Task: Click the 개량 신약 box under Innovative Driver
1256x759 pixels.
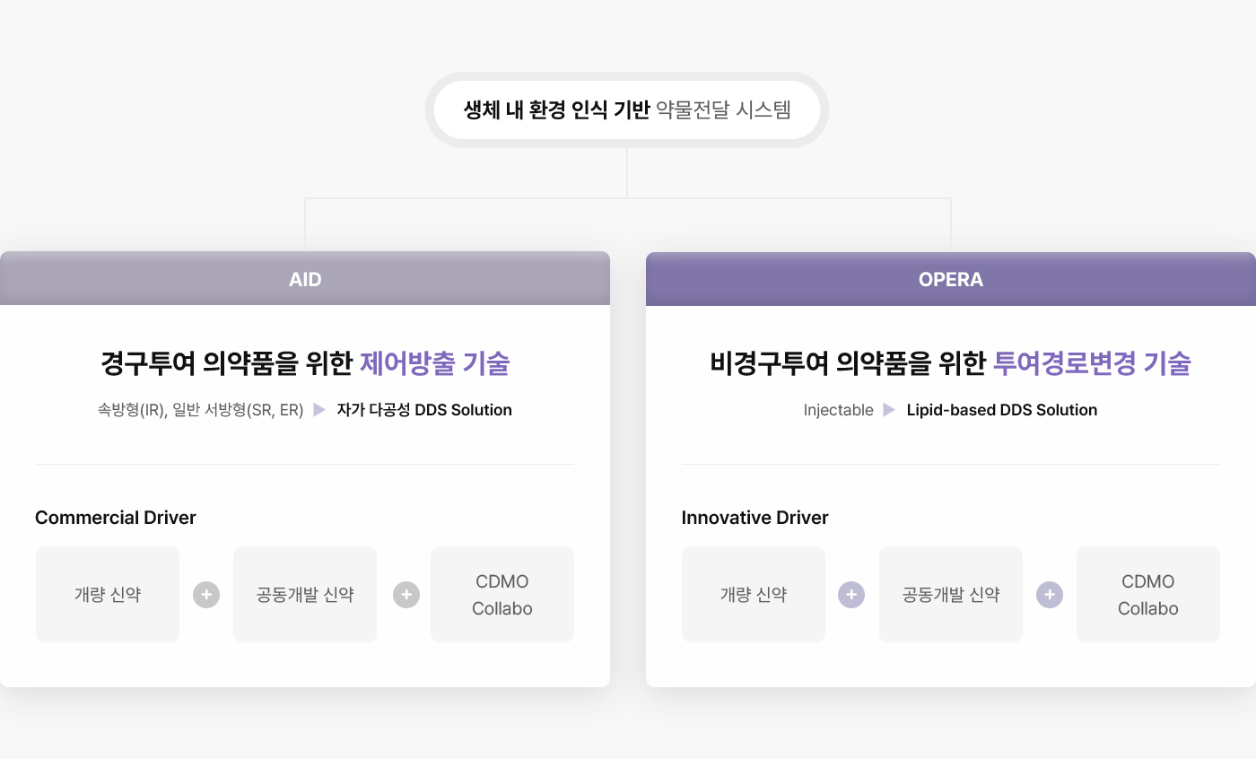Action: pyautogui.click(x=754, y=595)
